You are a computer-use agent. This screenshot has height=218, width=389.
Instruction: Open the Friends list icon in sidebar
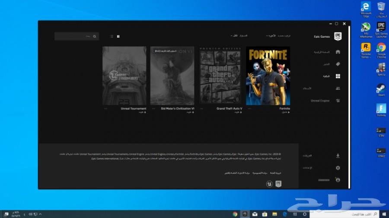pyautogui.click(x=338, y=88)
